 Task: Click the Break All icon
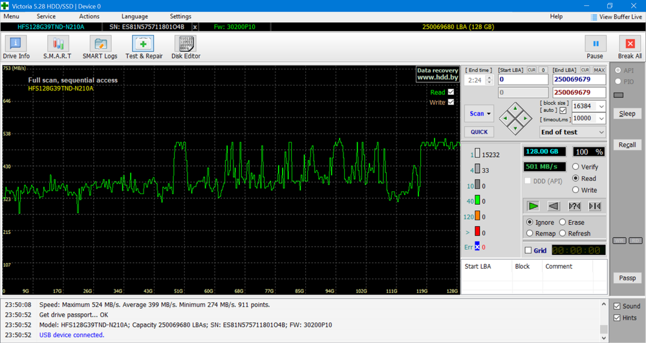(629, 48)
